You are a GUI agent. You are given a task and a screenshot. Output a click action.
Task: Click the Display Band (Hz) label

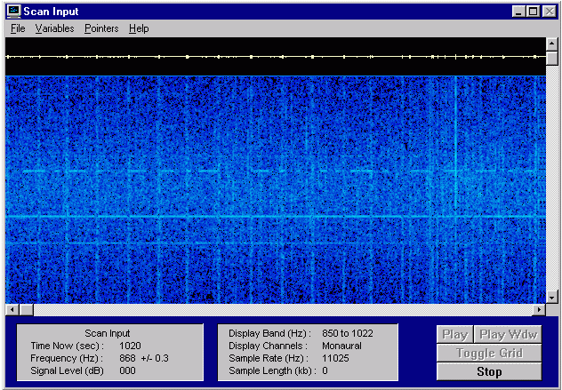point(270,333)
